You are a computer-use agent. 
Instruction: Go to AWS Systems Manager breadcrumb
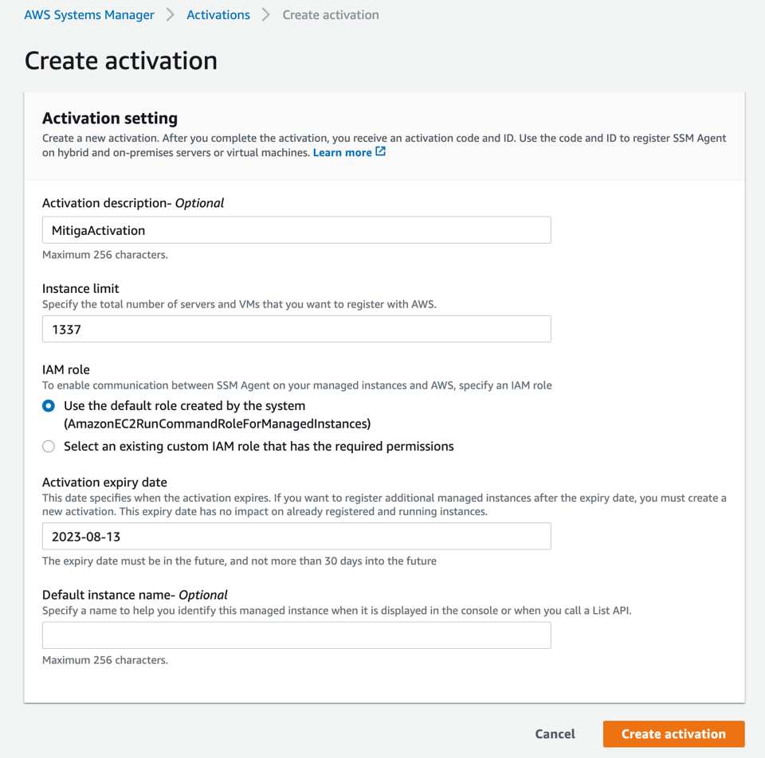89,15
